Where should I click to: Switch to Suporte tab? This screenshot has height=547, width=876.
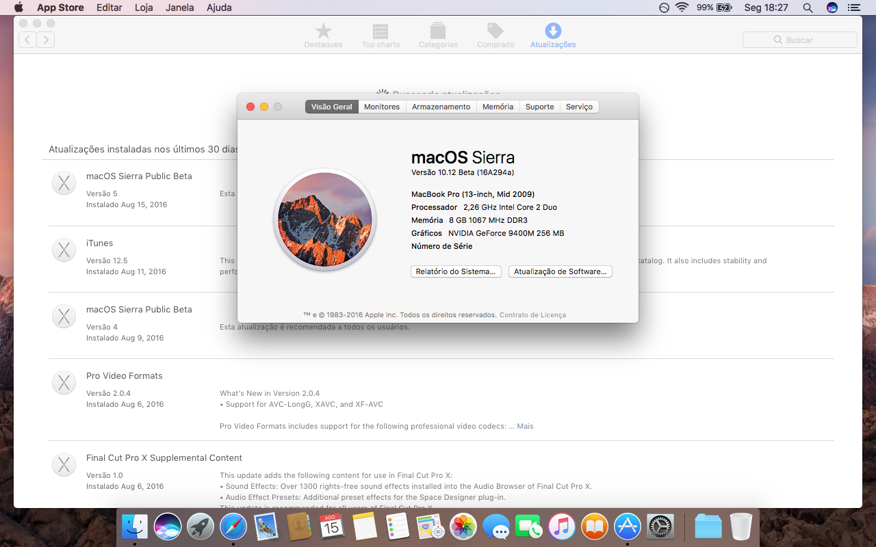[540, 107]
